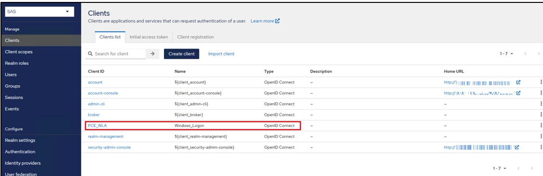Open bottom 1-7 pagination dropdown
This screenshot has width=543, height=176.
point(500,168)
